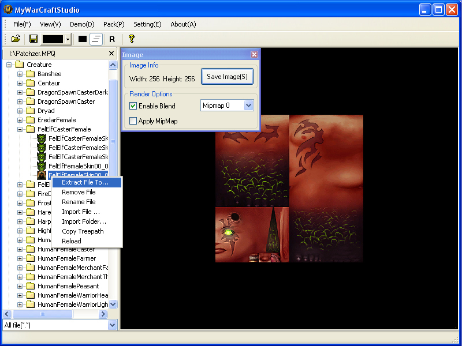Select the DragonSpawnCasterDark tree item

73,92
